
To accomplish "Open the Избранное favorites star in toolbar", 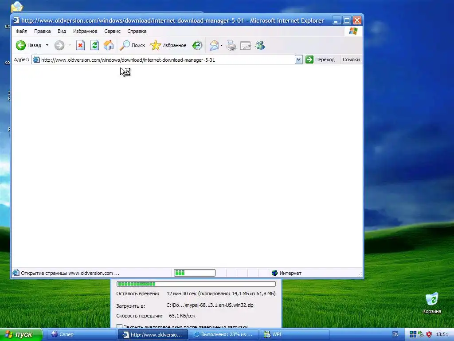I will click(168, 45).
